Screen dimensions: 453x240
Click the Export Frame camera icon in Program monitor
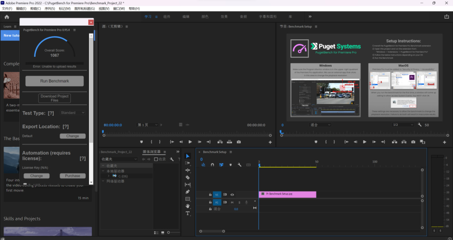(413, 142)
